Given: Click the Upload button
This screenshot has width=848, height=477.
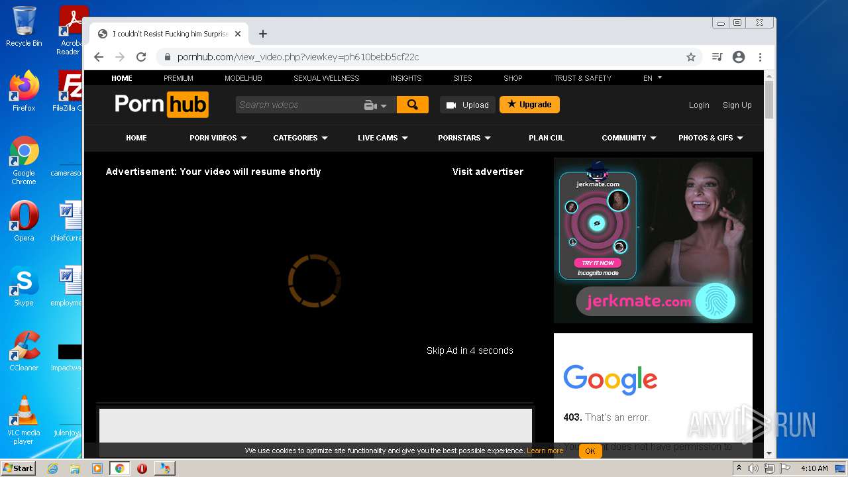Looking at the screenshot, I should [x=468, y=105].
